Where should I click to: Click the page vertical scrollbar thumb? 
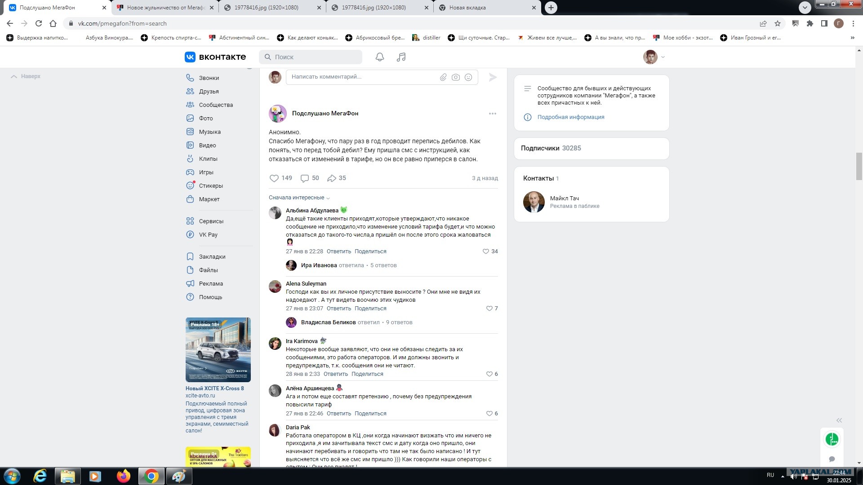[x=859, y=166]
